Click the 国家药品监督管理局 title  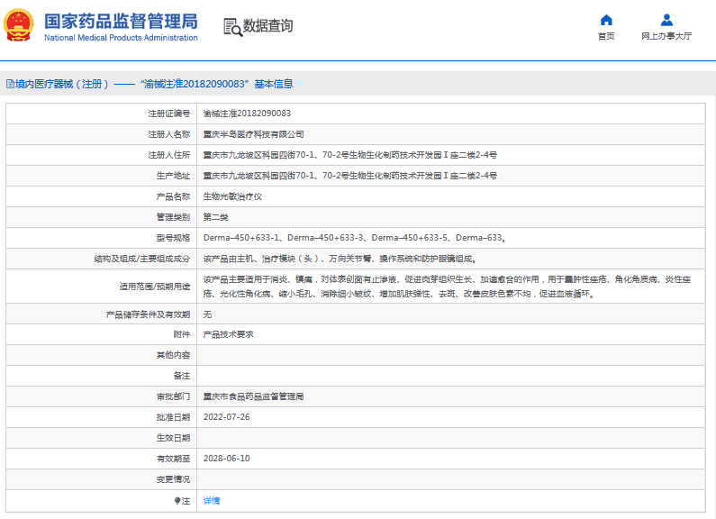click(121, 22)
